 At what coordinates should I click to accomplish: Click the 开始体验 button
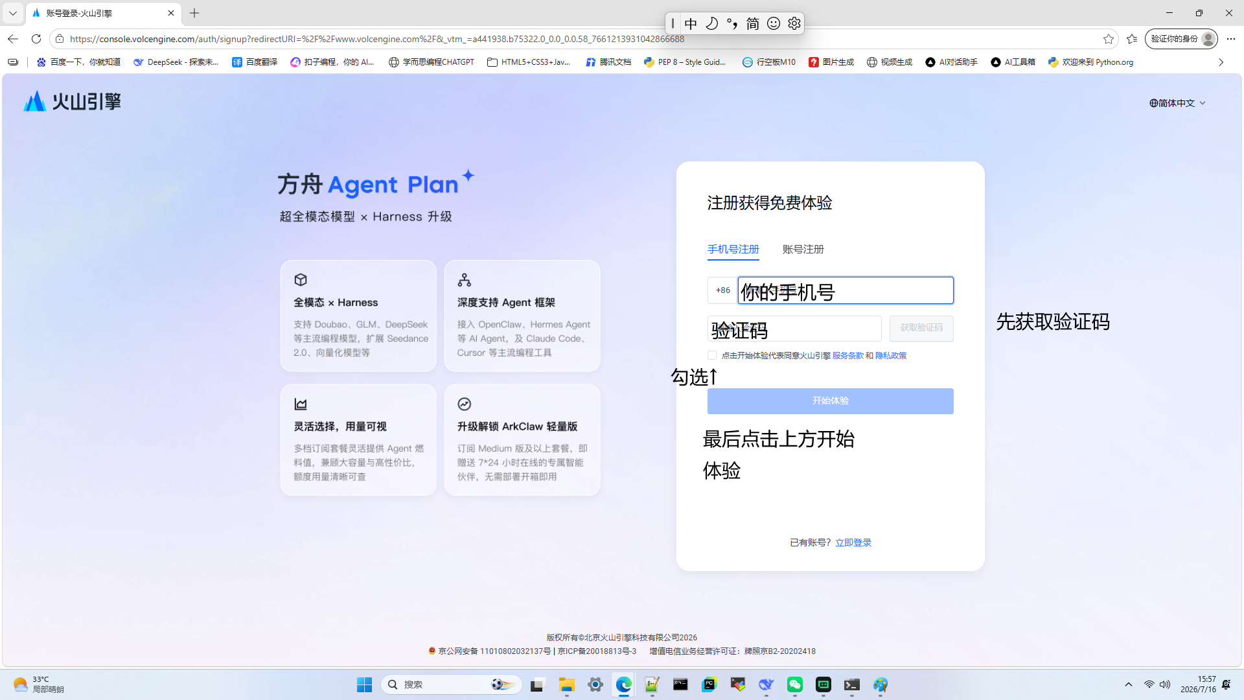point(830,401)
